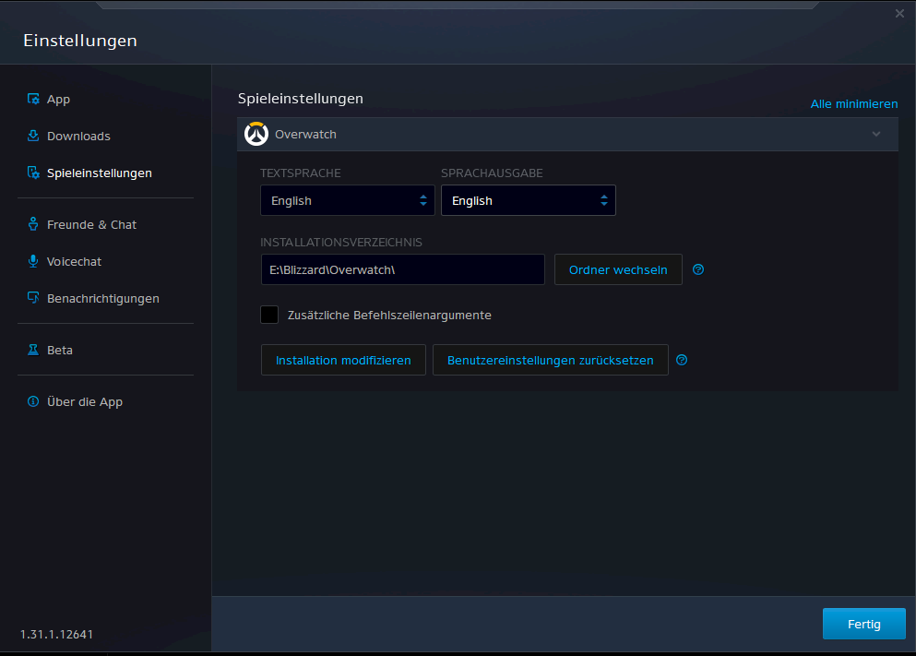Click help icon beside Benutzereinstellungen zurücksetzen

point(682,360)
